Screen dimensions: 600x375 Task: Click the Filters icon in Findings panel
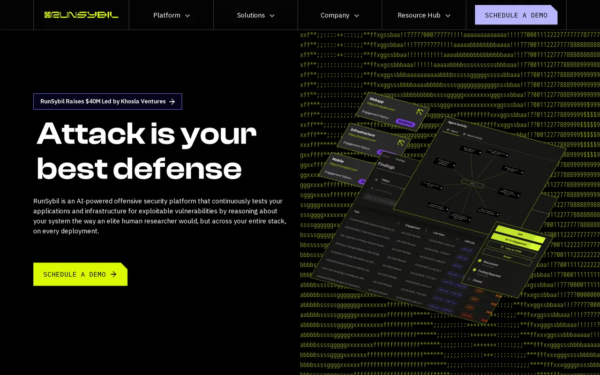(x=376, y=179)
